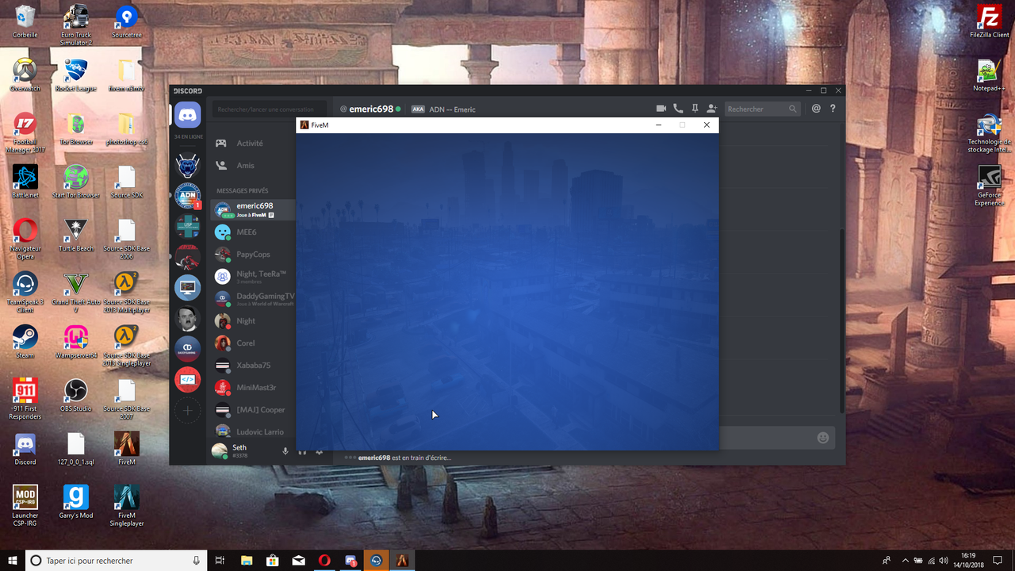Open the Xababa75 private conversation
Screen dimensions: 1015x571
253,366
